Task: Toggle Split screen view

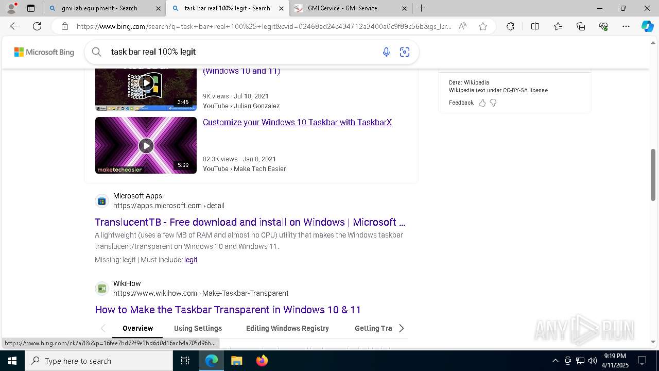Action: pyautogui.click(x=535, y=26)
